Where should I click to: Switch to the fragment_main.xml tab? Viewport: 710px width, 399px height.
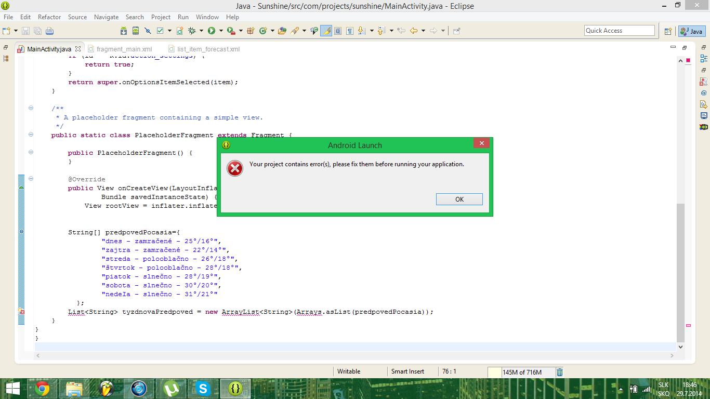tap(124, 49)
